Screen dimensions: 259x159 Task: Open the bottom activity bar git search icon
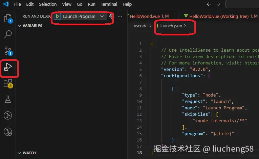click(8, 132)
